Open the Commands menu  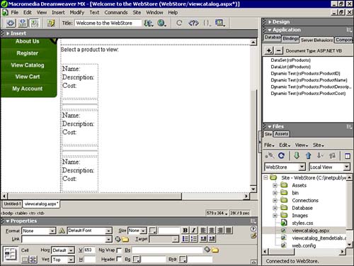(116, 13)
